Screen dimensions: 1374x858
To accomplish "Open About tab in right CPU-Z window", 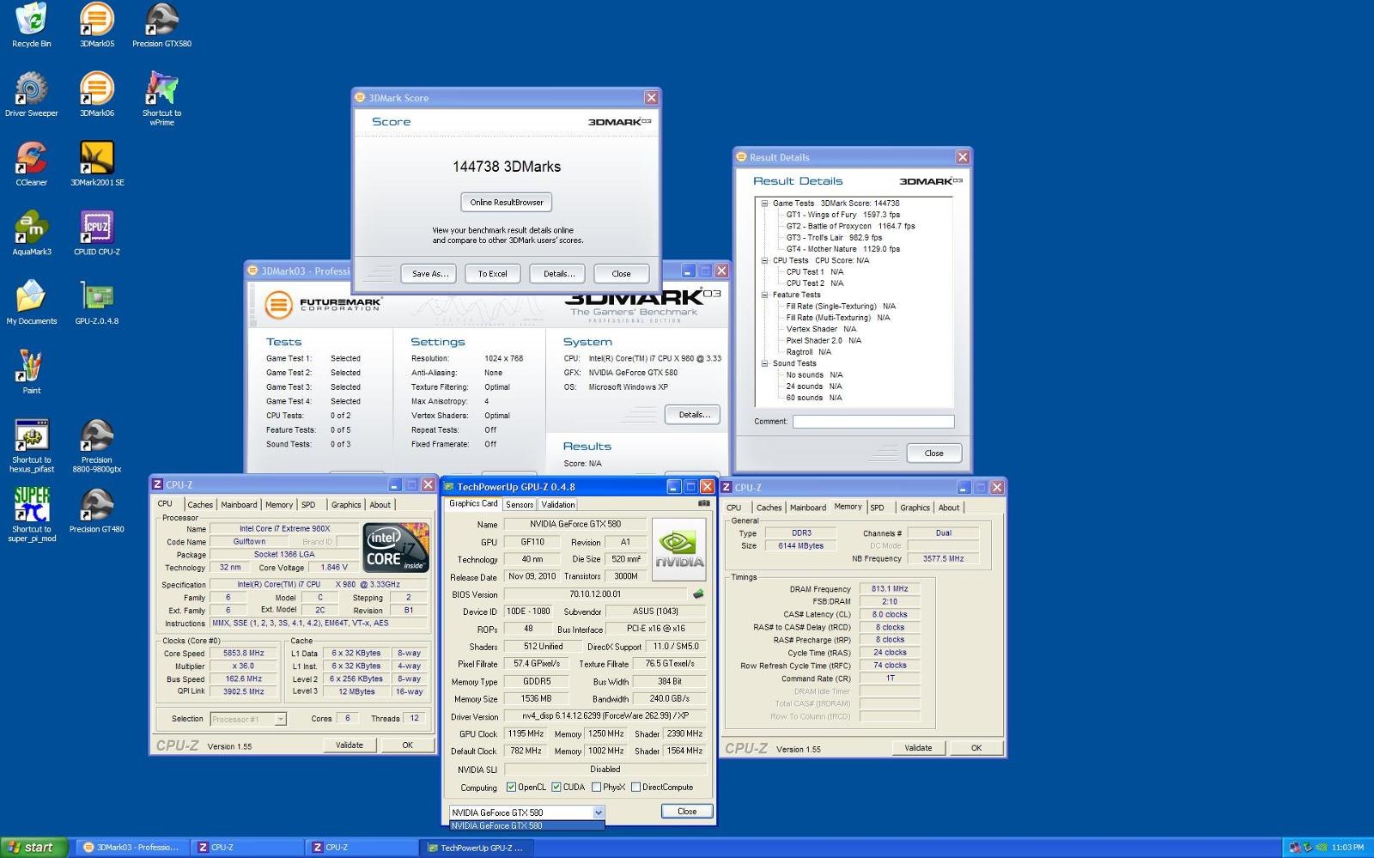I will click(x=949, y=508).
